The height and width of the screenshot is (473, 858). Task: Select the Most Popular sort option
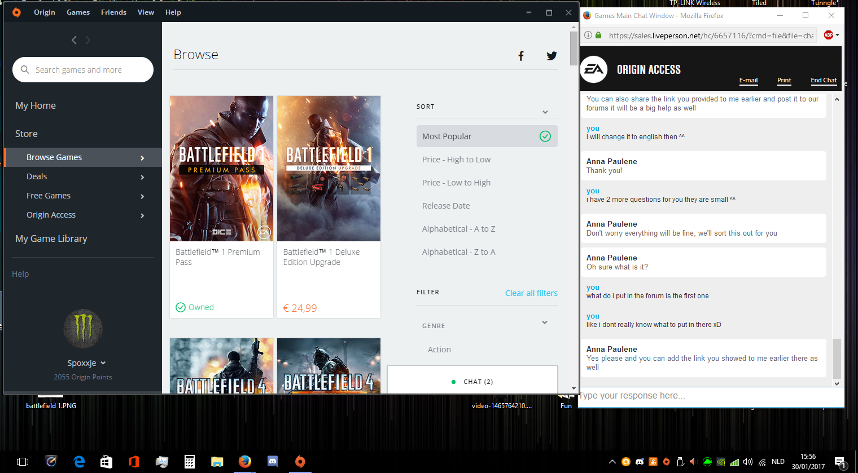(487, 136)
